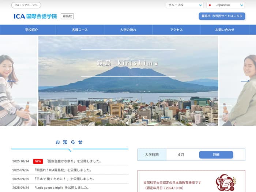This screenshot has width=256, height=192.
Task: Go to 入学の流れ page
Action: click(x=128, y=30)
